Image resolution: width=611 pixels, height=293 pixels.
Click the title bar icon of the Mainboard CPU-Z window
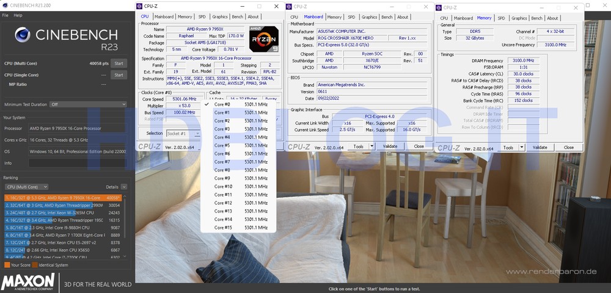(290, 6)
